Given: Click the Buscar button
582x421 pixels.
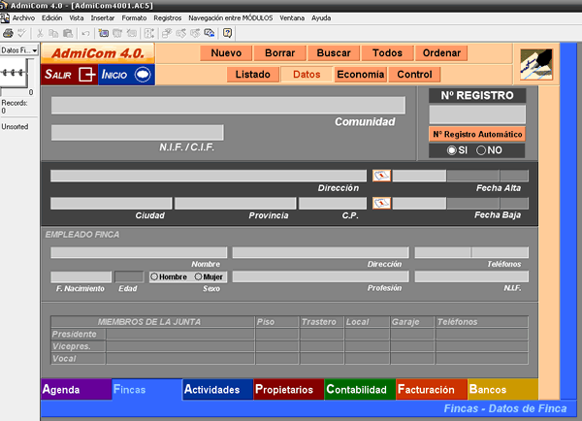Looking at the screenshot, I should pos(334,53).
